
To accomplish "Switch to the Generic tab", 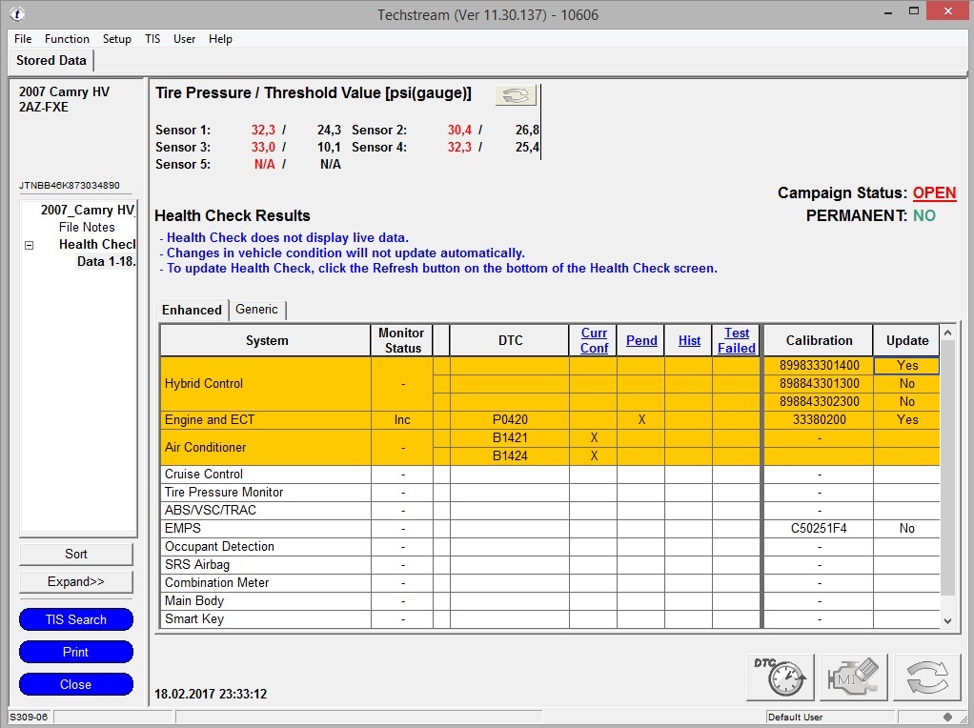I will coord(256,310).
